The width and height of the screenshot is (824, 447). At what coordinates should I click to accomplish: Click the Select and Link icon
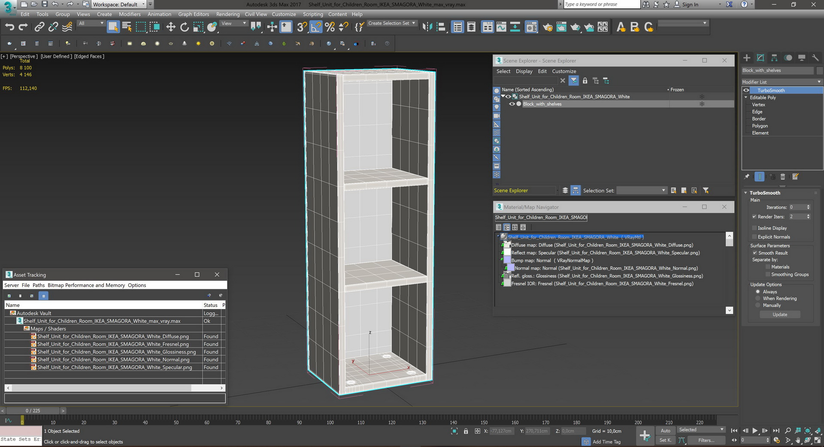(x=39, y=27)
